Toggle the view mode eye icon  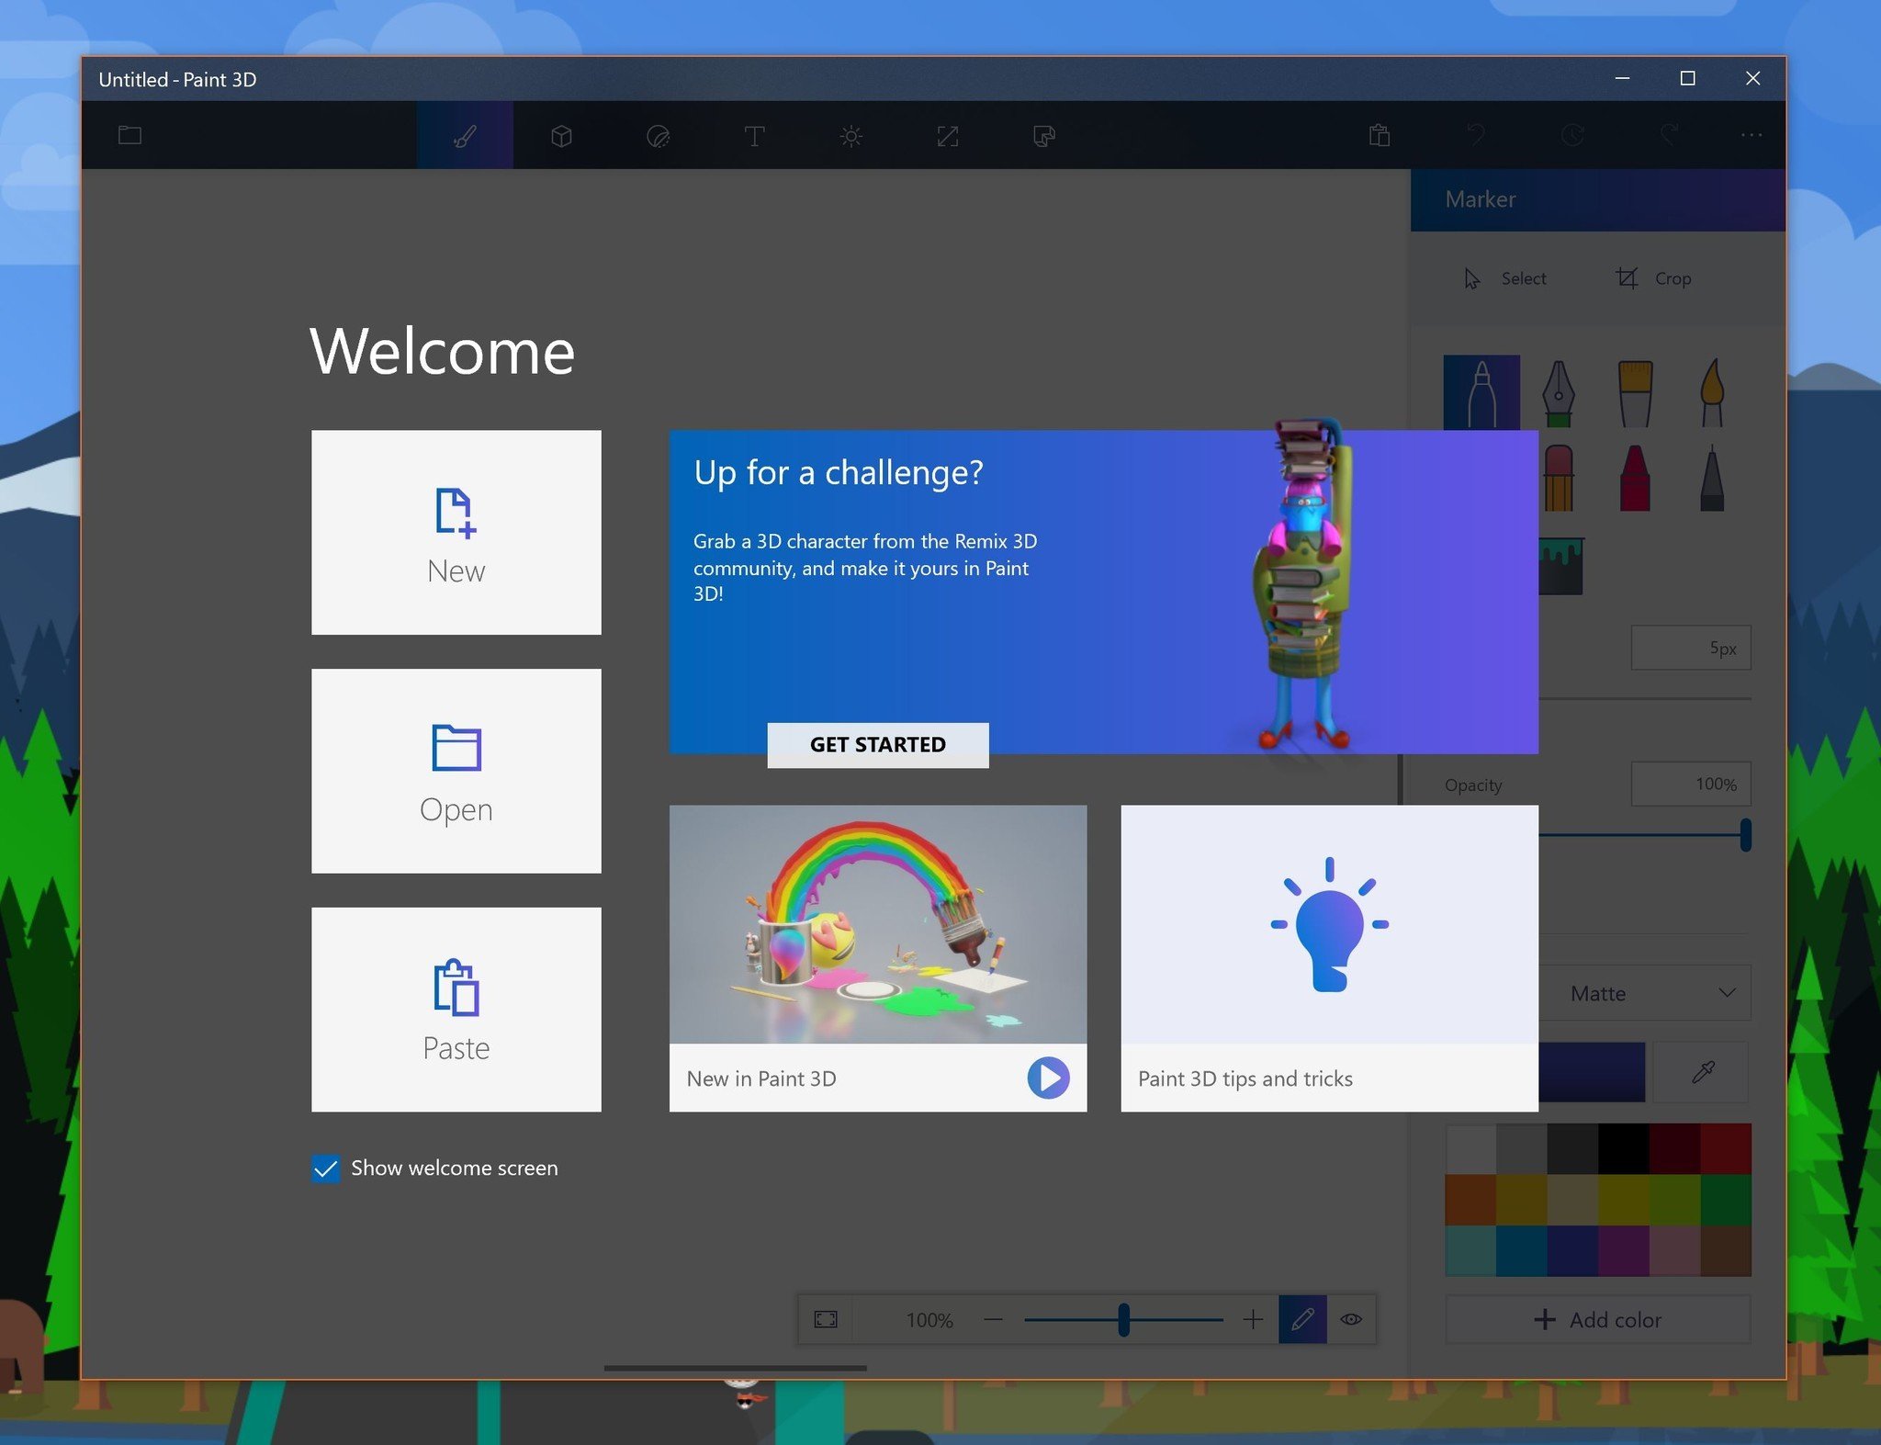[1350, 1319]
